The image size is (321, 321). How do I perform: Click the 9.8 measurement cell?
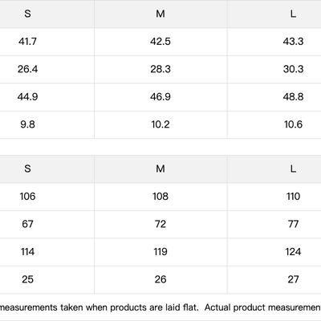[27, 124]
